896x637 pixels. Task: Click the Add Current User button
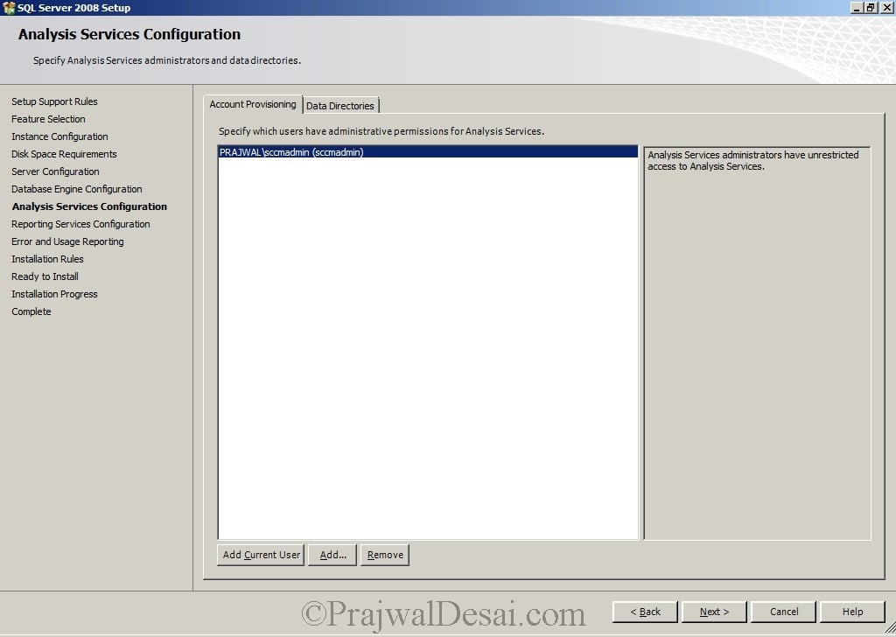(x=261, y=555)
